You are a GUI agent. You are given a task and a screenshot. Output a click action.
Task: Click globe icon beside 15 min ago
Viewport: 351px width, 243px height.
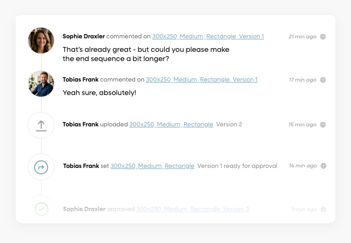point(323,125)
